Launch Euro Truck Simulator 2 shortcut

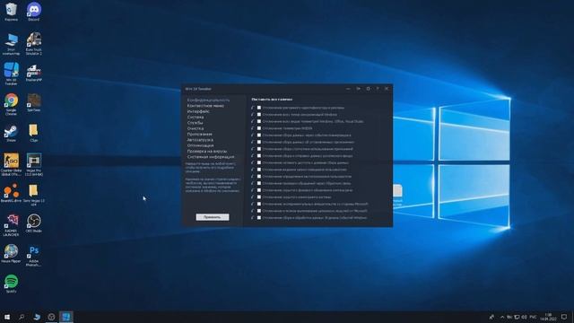[34, 44]
